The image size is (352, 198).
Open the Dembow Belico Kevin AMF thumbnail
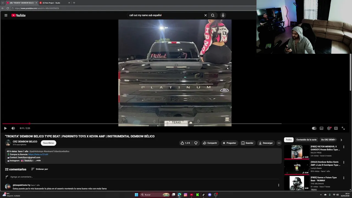(297, 167)
